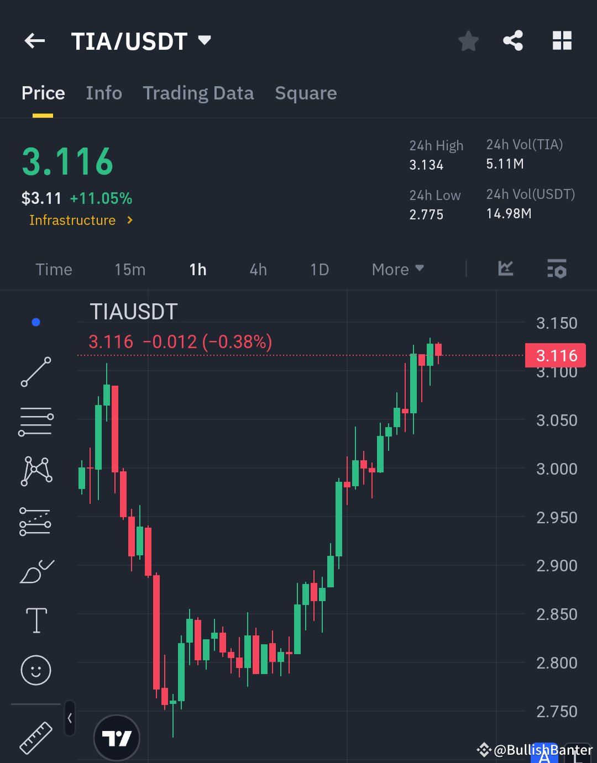This screenshot has height=763, width=597.
Task: Star TIA/USDT as favorite
Action: coord(468,40)
